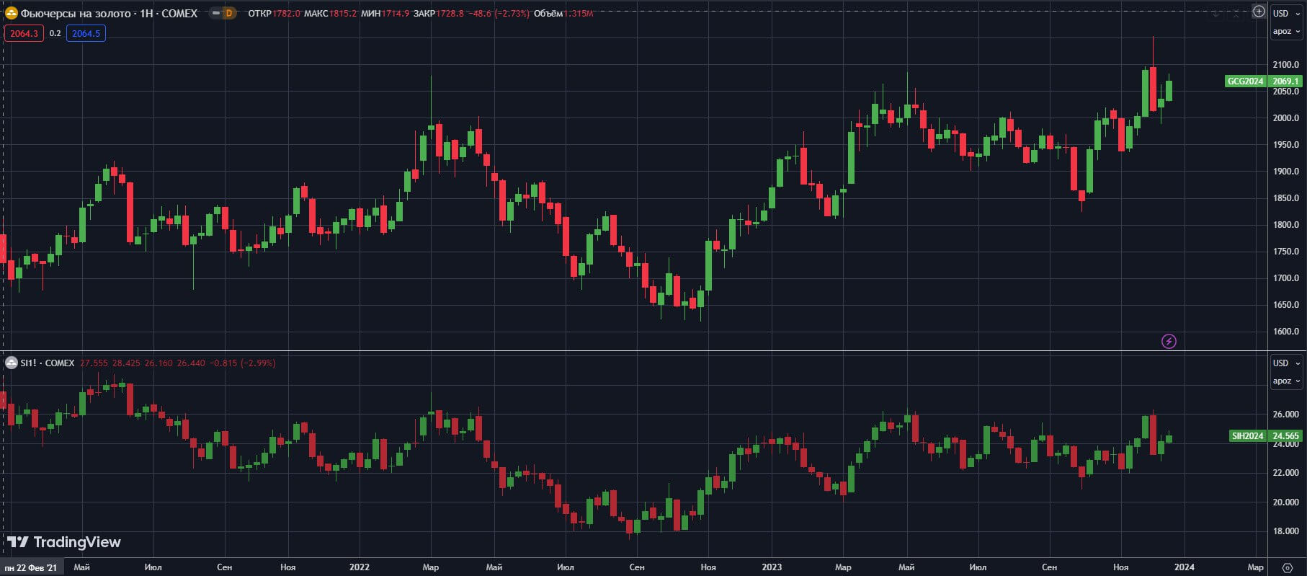1307x576 pixels.
Task: Open USD currency dropdown in the silver pane
Action: pos(1287,363)
